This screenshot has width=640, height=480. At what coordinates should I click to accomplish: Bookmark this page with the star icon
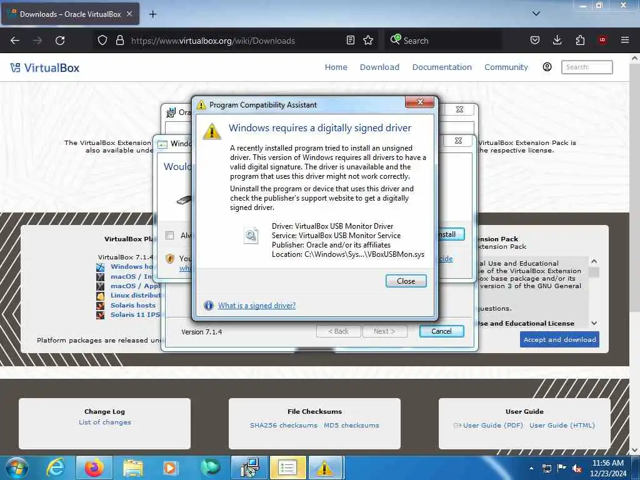pos(368,41)
